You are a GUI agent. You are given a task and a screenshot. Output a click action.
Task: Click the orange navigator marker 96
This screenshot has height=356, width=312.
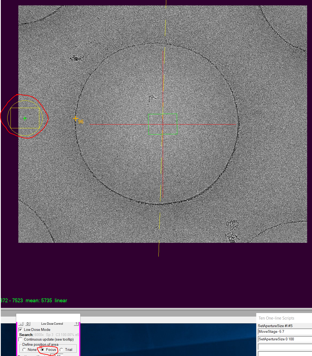[x=76, y=119]
